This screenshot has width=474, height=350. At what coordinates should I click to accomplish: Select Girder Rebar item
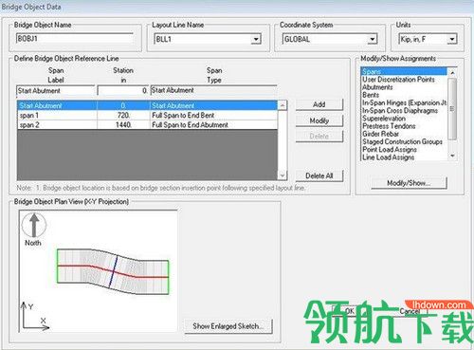tap(381, 134)
